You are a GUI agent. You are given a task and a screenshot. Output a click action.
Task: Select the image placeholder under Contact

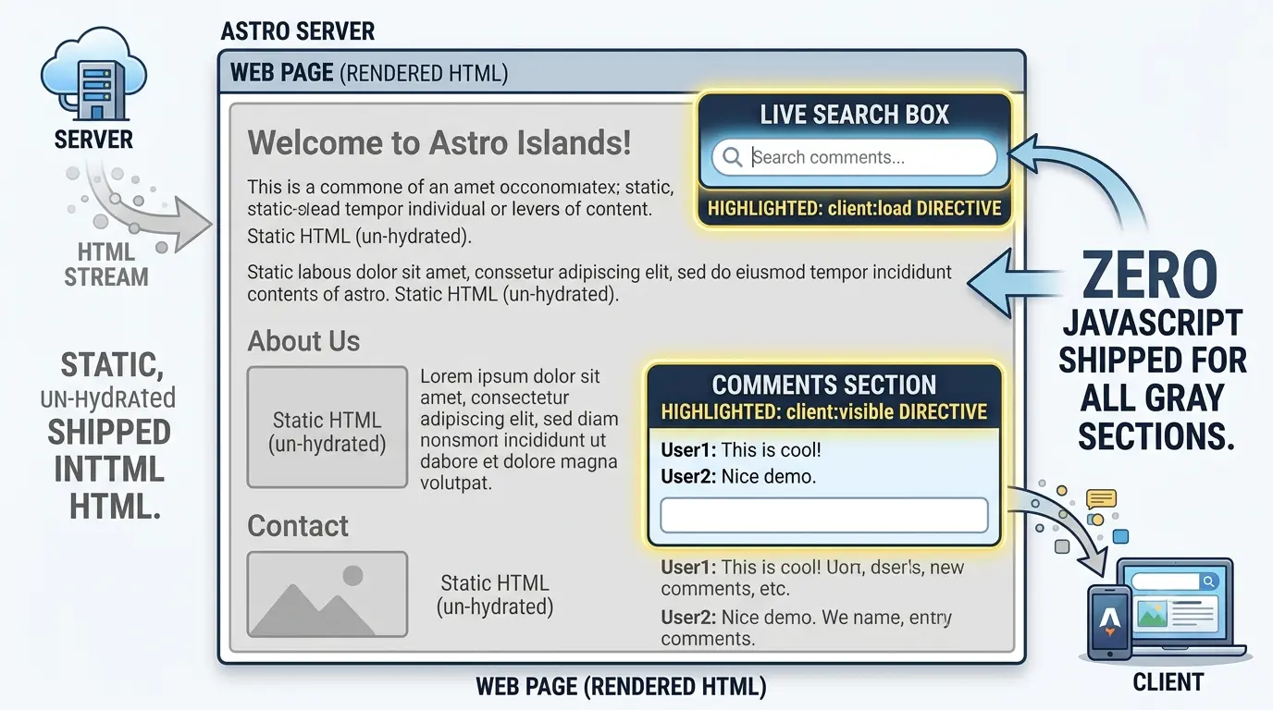[328, 594]
